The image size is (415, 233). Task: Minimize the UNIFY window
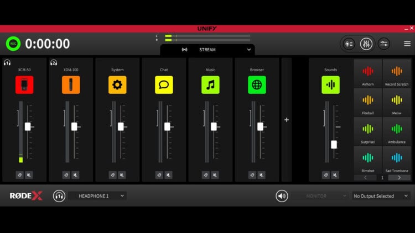[406, 29]
